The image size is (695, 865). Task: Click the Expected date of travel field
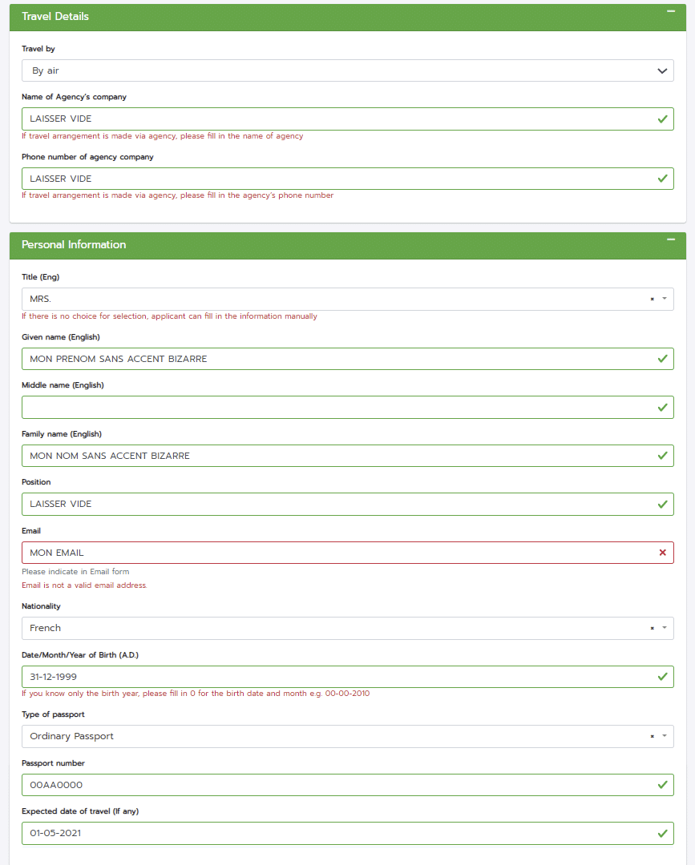[348, 834]
